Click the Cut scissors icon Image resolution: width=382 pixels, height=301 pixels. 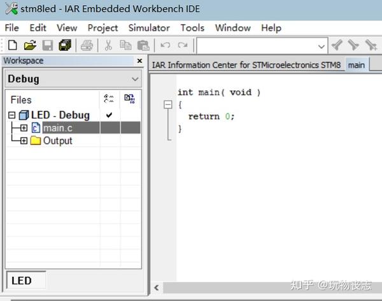tap(108, 45)
